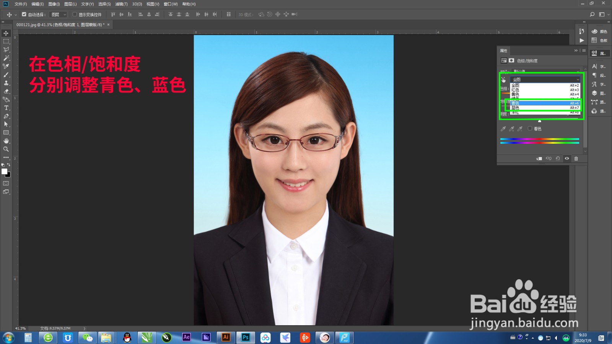Screen dimensions: 612x344
Task: Open After Effects from taskbar
Action: click(x=186, y=337)
